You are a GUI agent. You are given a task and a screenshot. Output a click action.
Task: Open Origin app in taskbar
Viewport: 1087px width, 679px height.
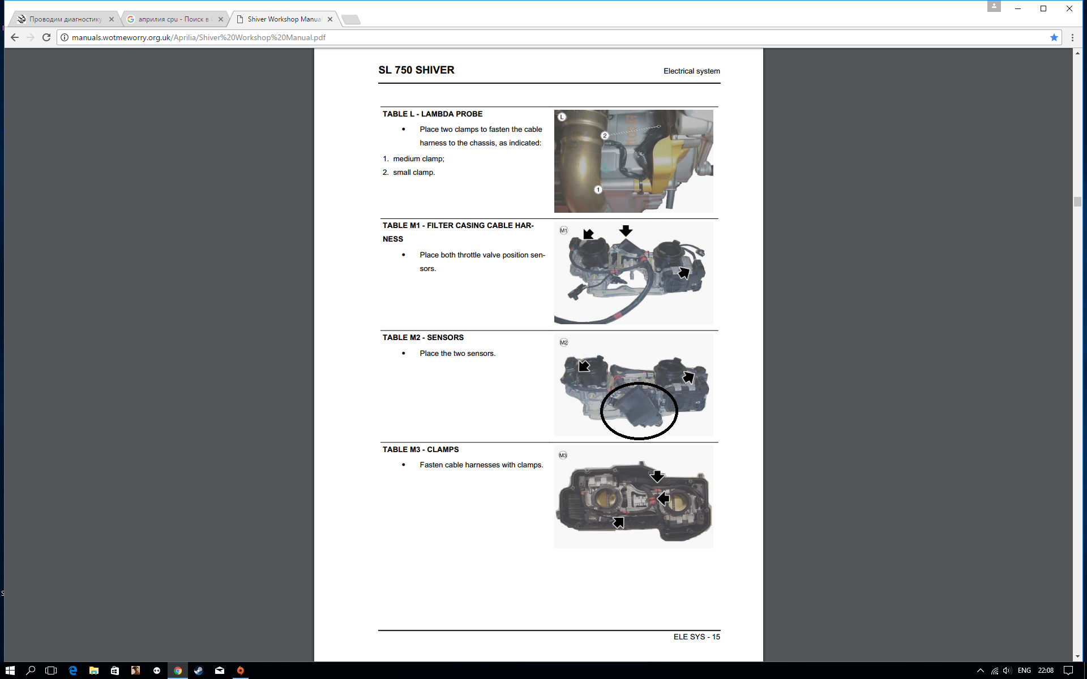coord(240,670)
